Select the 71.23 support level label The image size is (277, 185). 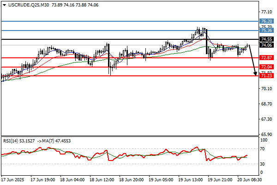266,76
